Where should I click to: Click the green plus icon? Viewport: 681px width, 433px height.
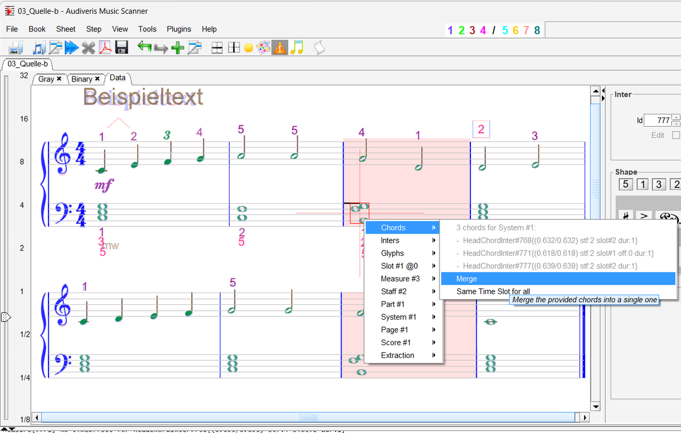[178, 47]
